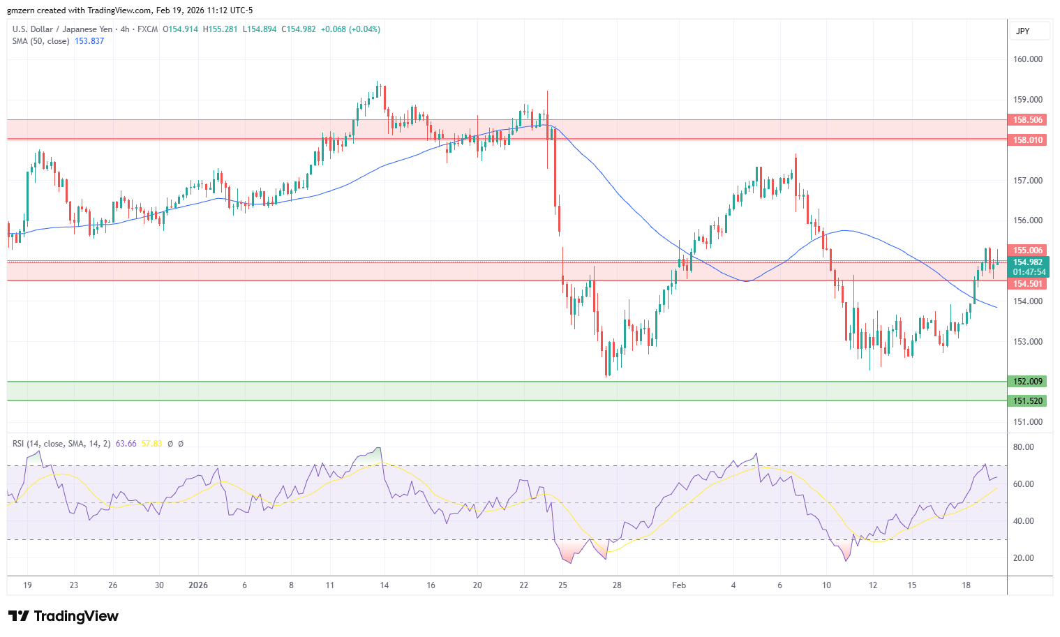The image size is (1060, 637).
Task: Click the candle countdown timer 01:47:54
Action: point(1029,272)
